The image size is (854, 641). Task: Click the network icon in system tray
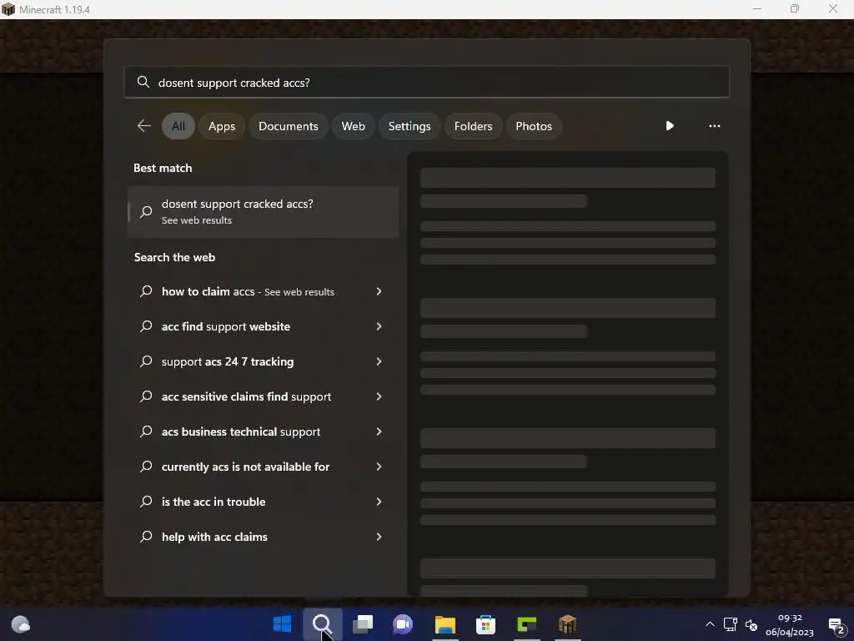pos(731,624)
